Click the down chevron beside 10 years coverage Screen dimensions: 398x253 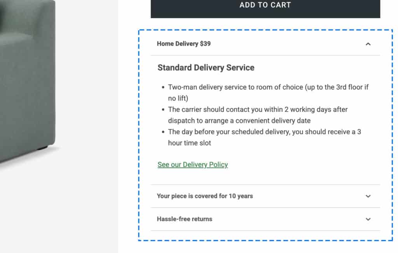pos(368,196)
